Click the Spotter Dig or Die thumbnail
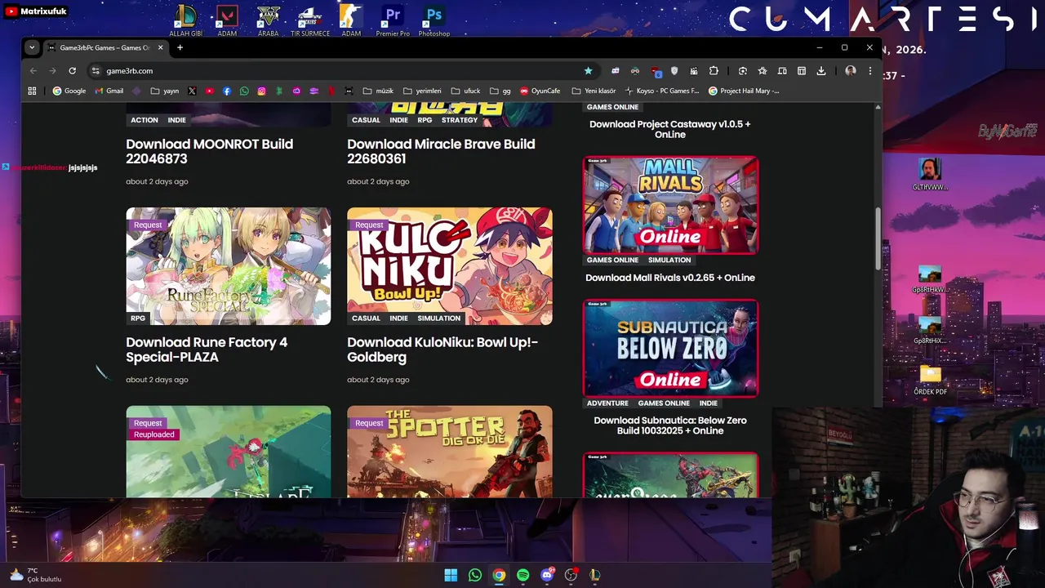Screen dimensions: 1045x588 [450, 452]
